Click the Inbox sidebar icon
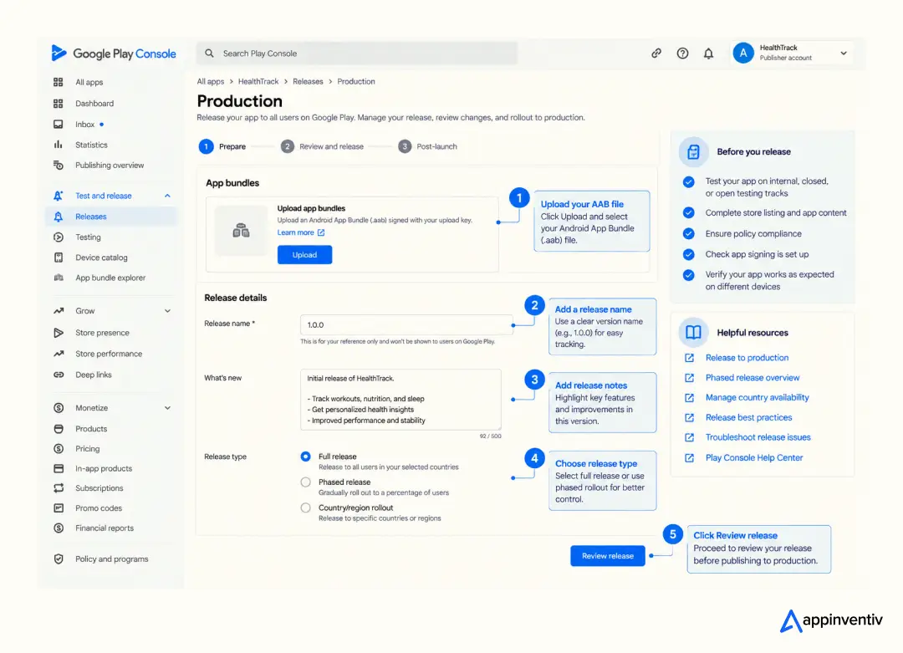 [59, 125]
